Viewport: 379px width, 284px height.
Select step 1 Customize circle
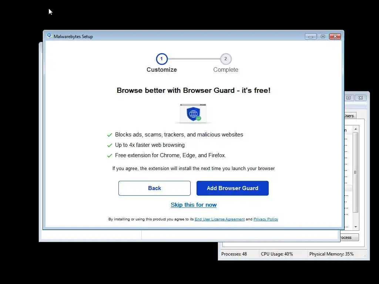click(x=162, y=59)
